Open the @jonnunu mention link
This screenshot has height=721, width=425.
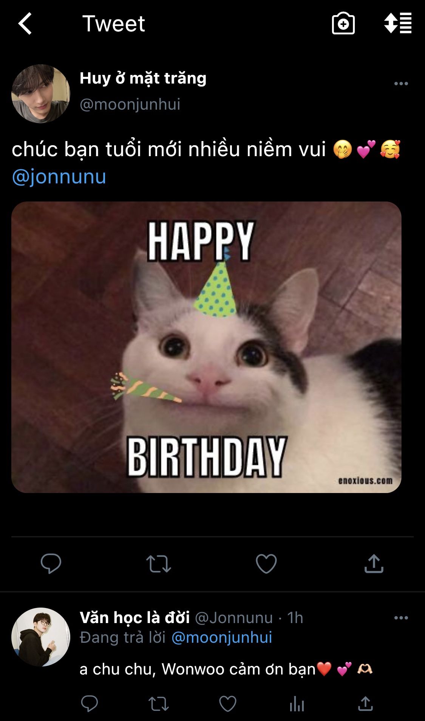tap(59, 177)
